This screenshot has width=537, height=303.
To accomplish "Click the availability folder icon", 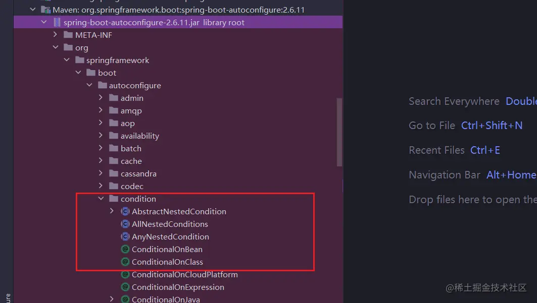I will click(x=113, y=136).
